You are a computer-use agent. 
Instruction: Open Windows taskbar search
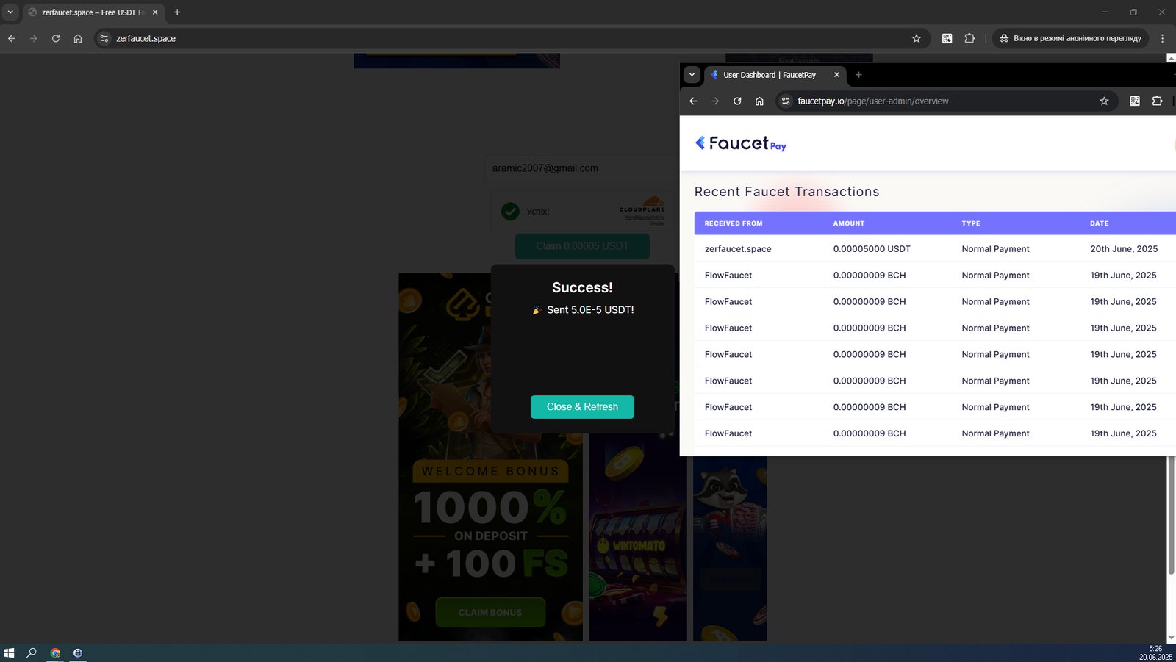coord(32,652)
